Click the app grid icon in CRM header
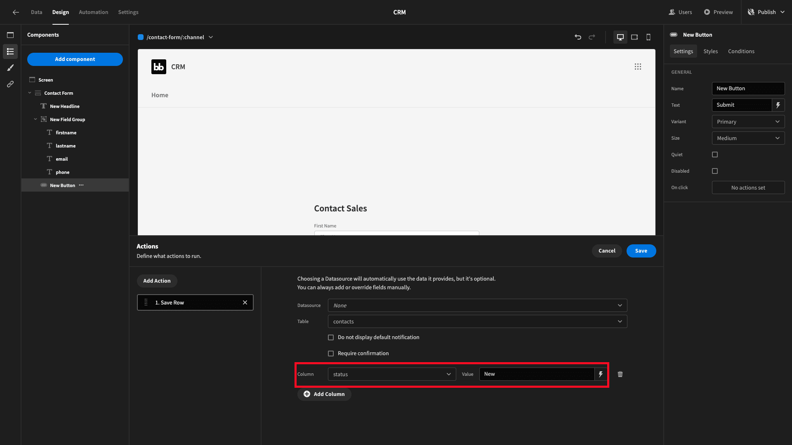792x445 pixels. point(638,67)
